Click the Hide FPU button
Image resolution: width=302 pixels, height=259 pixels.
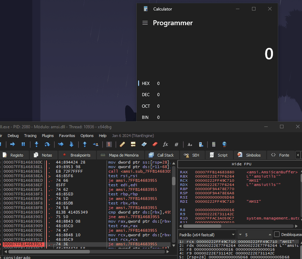242,164
